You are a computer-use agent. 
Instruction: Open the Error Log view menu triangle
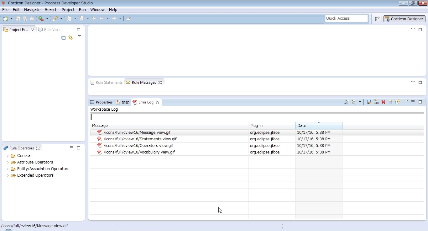[407, 101]
